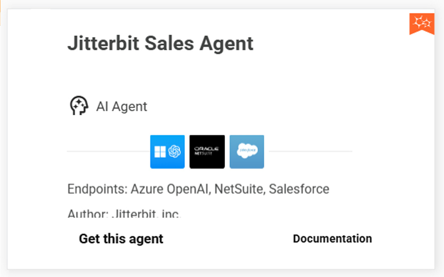
Task: Click the AI Agent head icon
Action: click(x=79, y=106)
